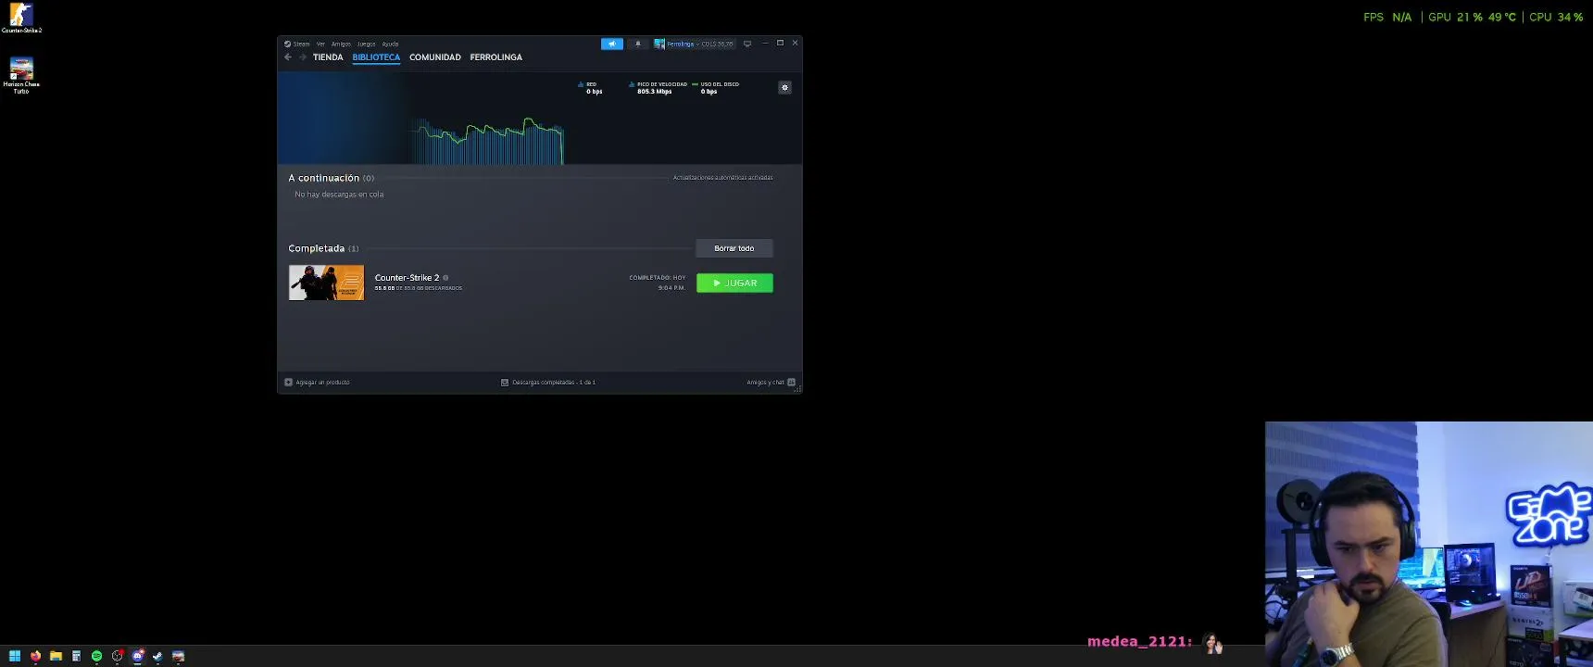The width and height of the screenshot is (1593, 667).
Task: Open download settings gear icon
Action: coord(784,87)
